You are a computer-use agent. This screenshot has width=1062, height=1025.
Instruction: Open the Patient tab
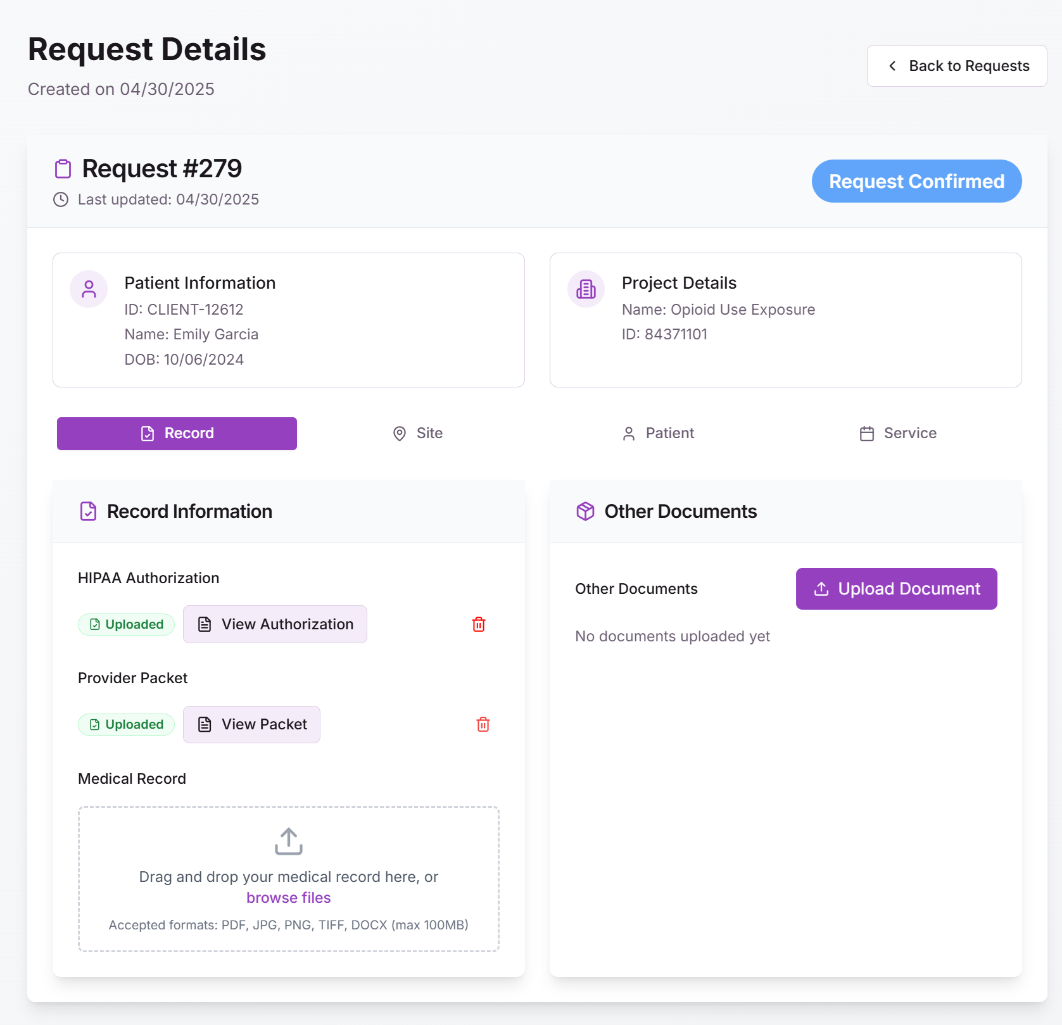pyautogui.click(x=658, y=434)
